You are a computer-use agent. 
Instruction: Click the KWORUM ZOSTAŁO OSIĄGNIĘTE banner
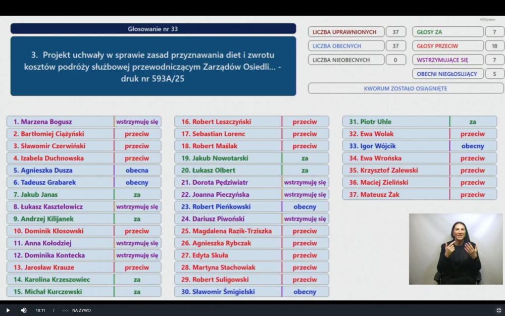click(406, 88)
